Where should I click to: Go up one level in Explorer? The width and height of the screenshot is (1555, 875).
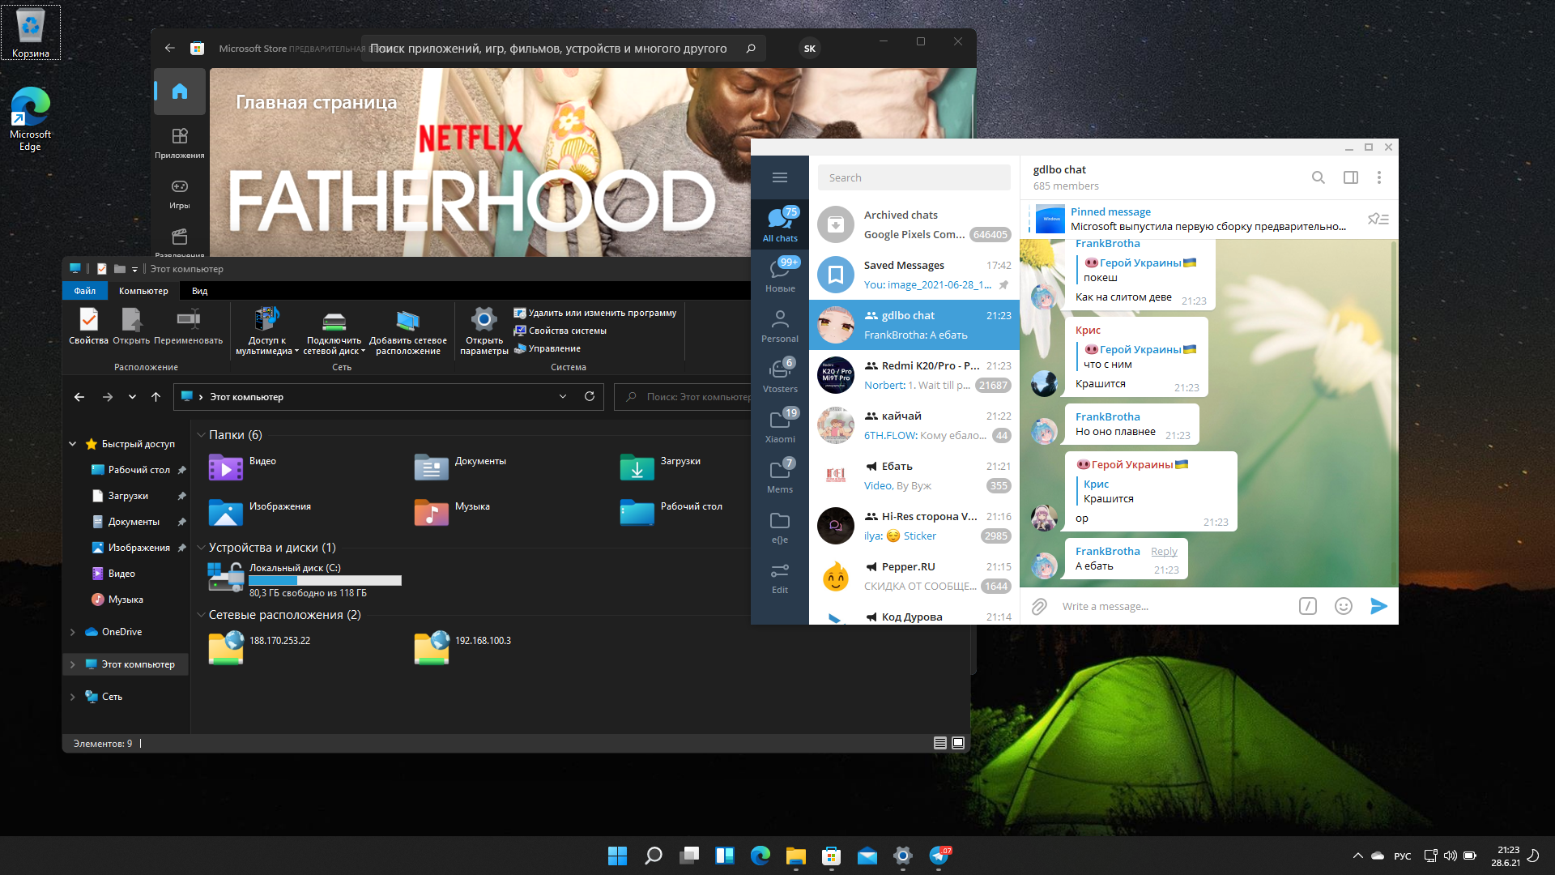click(156, 396)
